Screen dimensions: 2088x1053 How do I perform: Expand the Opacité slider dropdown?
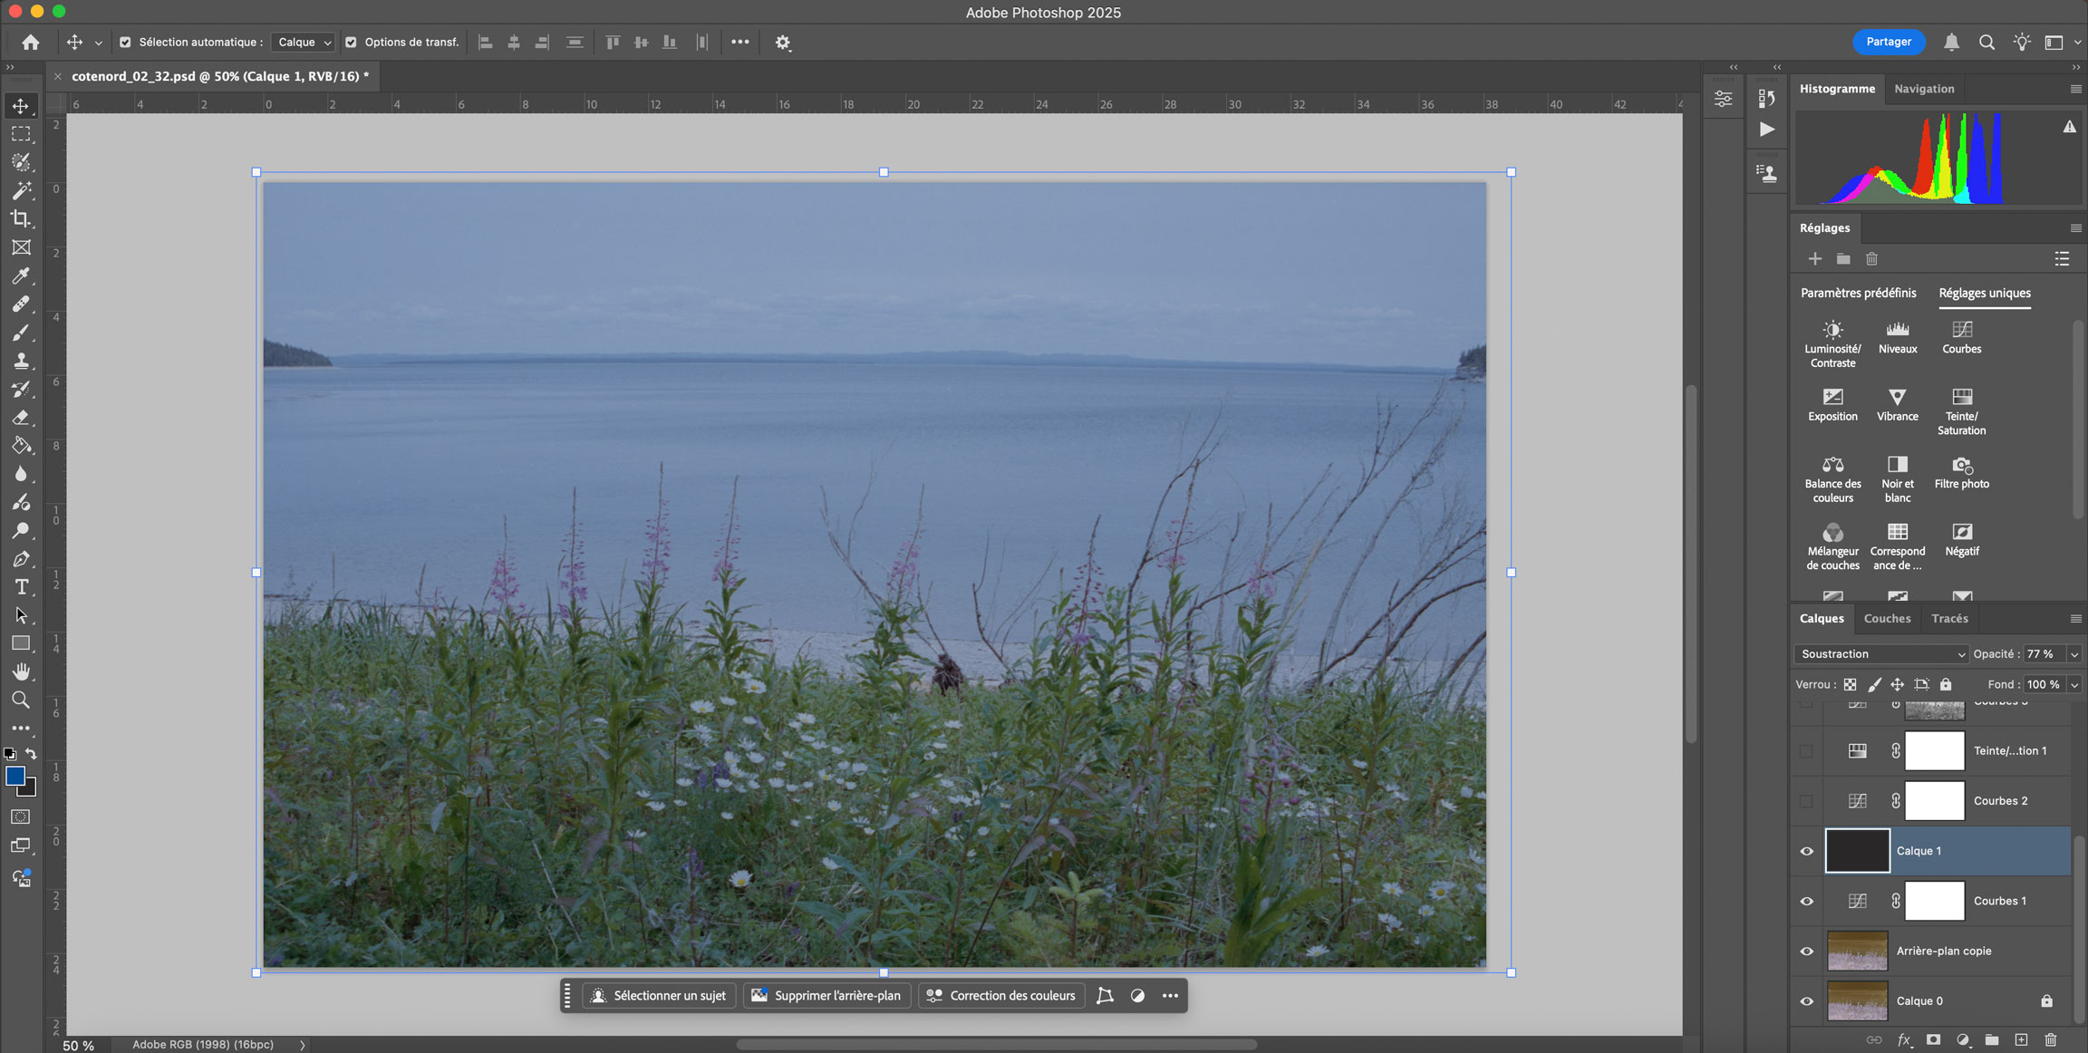[2074, 654]
